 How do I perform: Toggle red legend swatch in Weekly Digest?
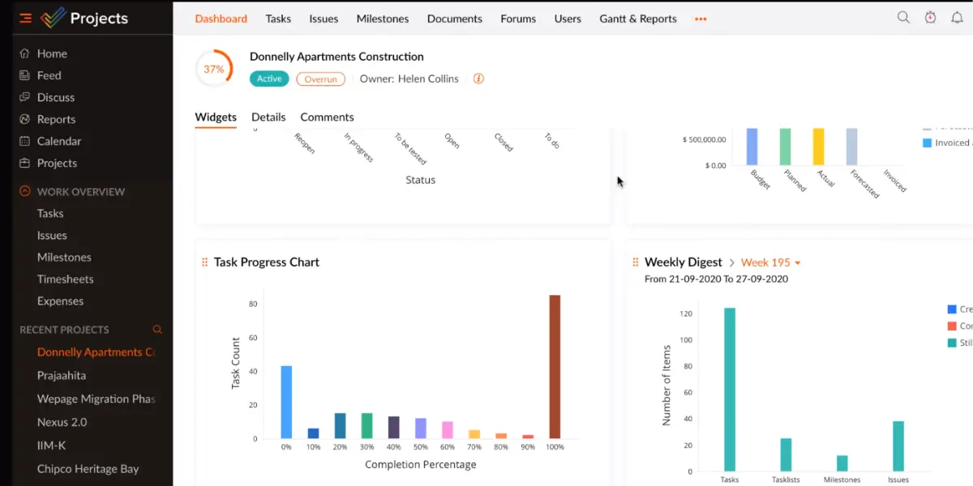(952, 326)
